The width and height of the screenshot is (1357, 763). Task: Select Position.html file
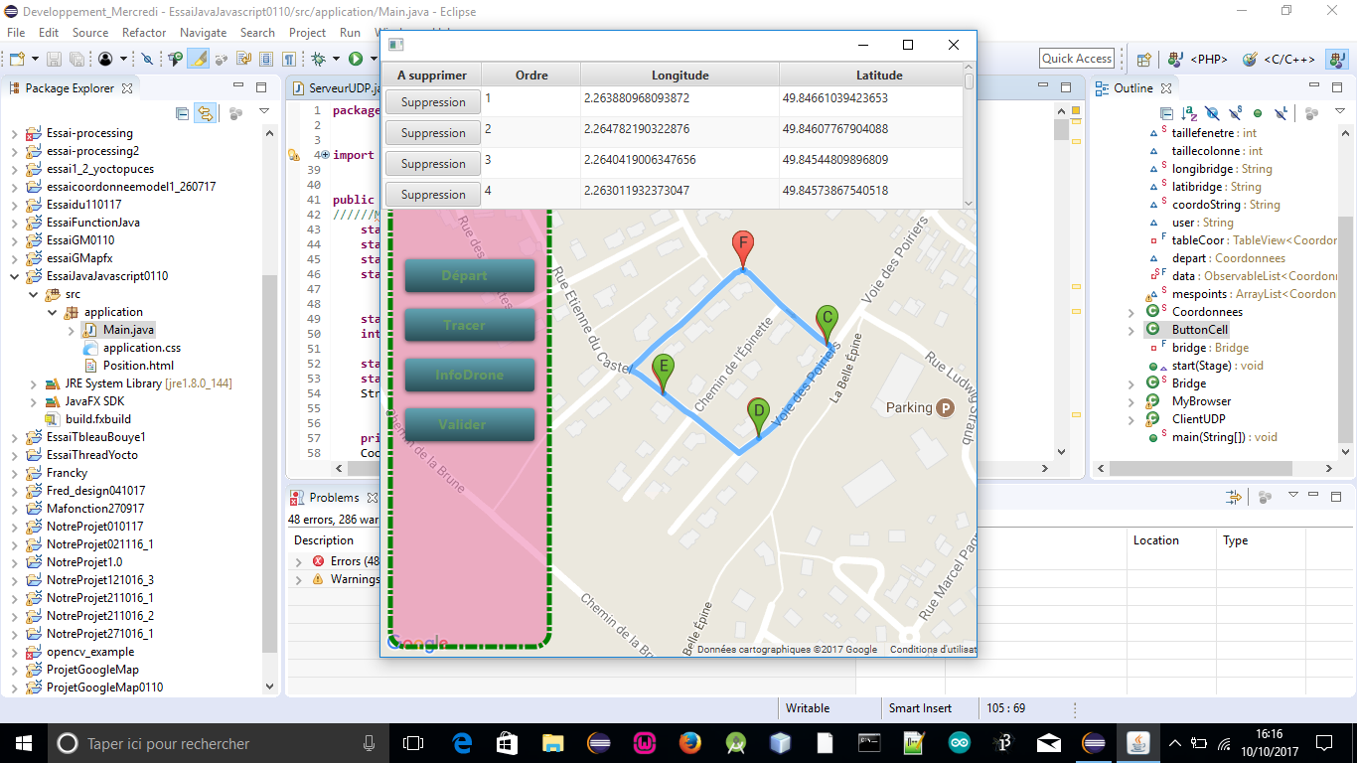138,366
